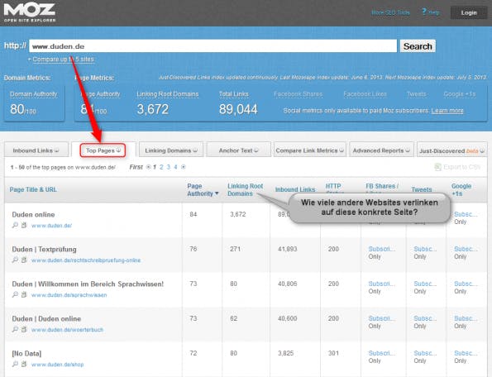Open www.duden.de/ URL link

[52, 226]
